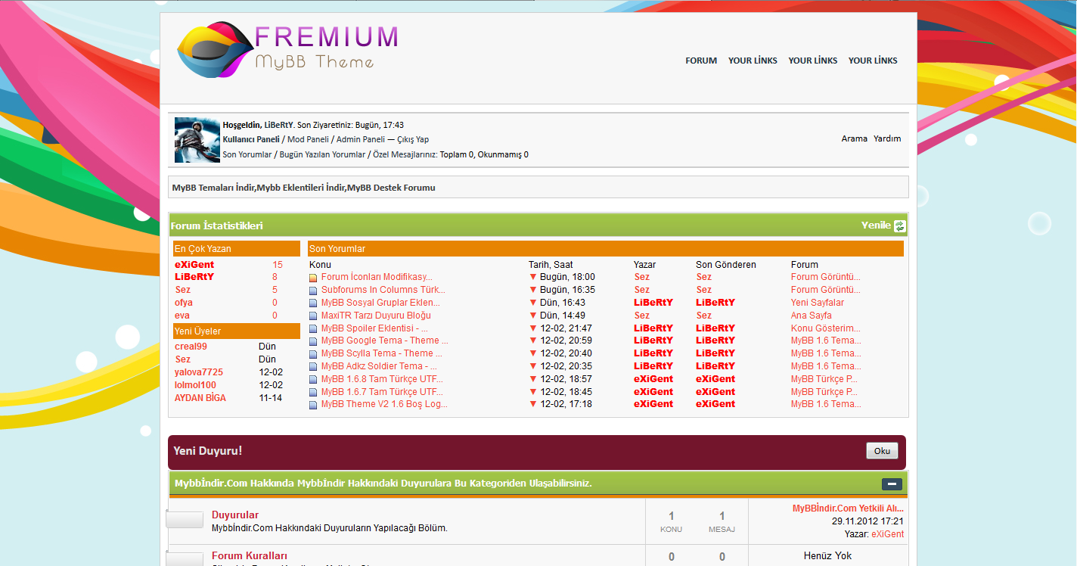Screen dimensions: 1077x566
Task: Open thread Forum İconları Modifikasy...
Action: [x=377, y=277]
